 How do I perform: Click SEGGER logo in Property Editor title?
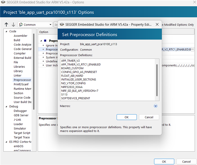(62, 24)
